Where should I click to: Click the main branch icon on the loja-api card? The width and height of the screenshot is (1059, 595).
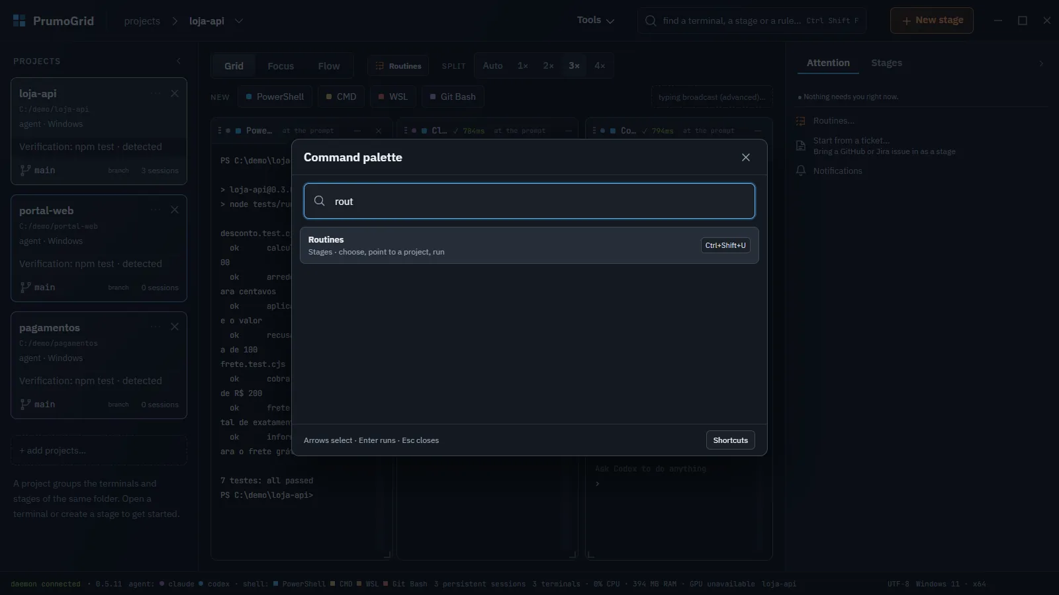(x=25, y=171)
